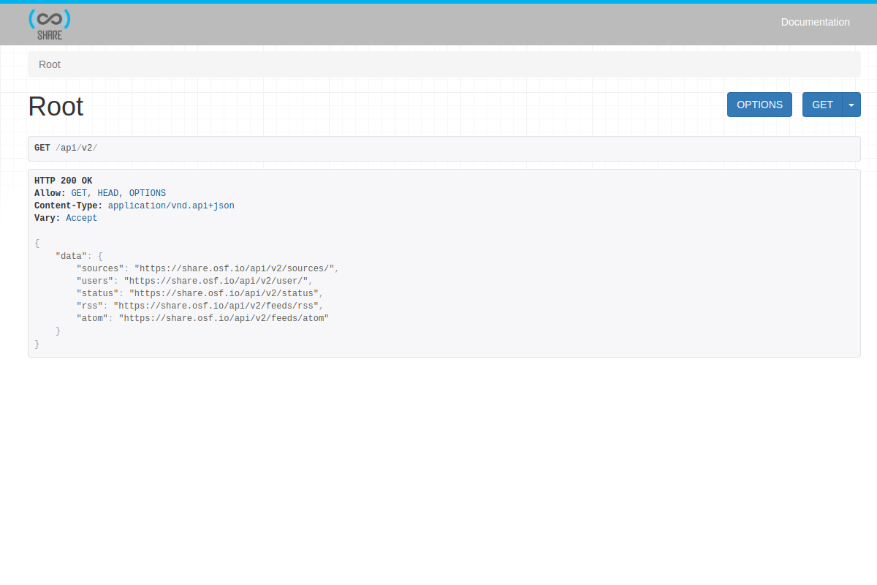The image size is (877, 585).
Task: Visit the feeds/rss URL
Action: [x=216, y=306]
